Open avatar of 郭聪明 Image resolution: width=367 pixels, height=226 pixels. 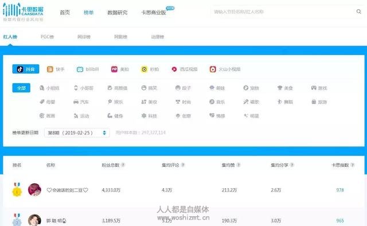point(34,220)
